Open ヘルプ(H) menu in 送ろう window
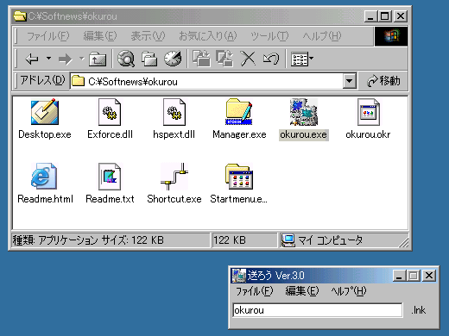This screenshot has width=449, height=336. [349, 291]
